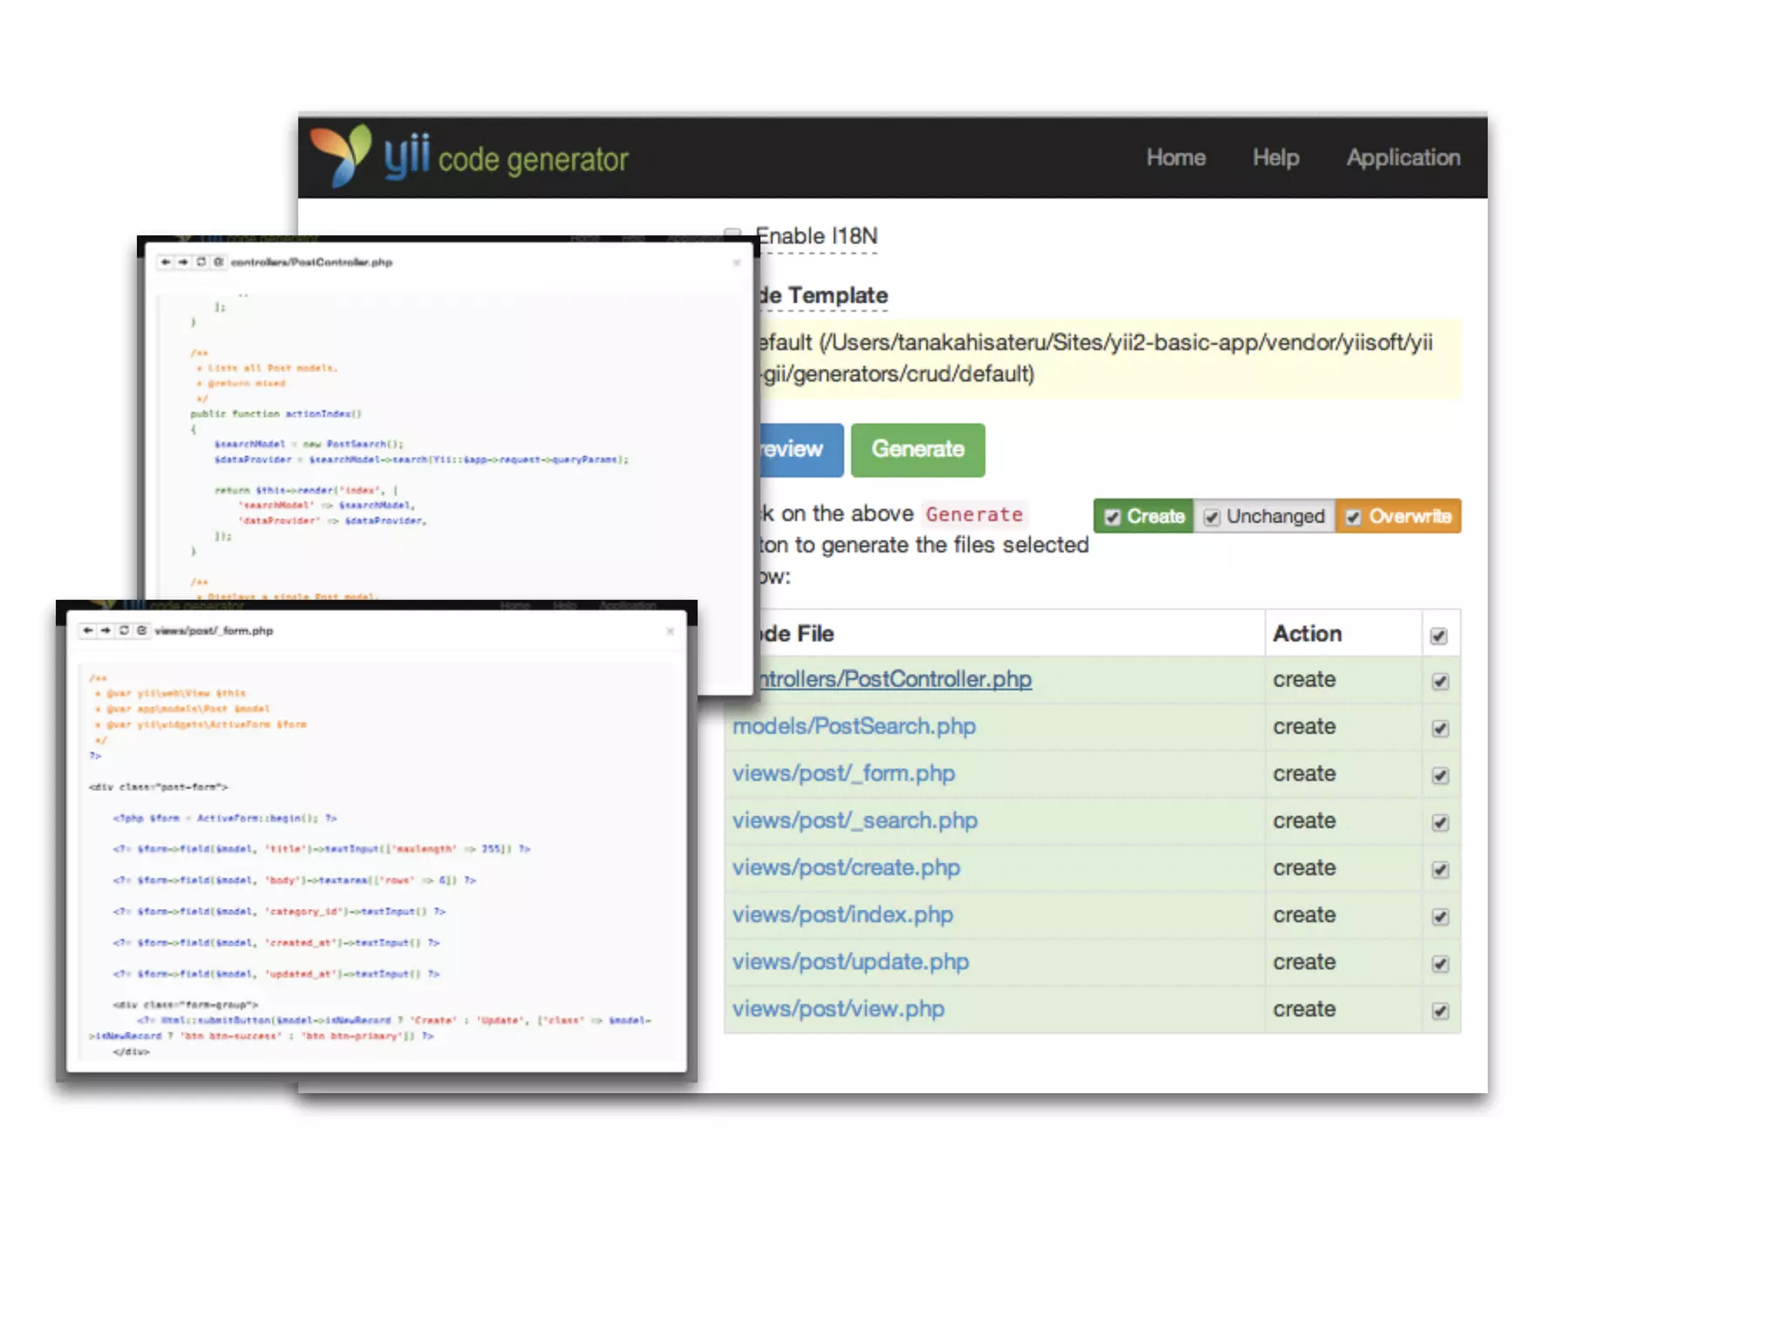This screenshot has height=1339, width=1786.
Task: Click copy icon in PostController.php preview
Action: pyautogui.click(x=219, y=262)
